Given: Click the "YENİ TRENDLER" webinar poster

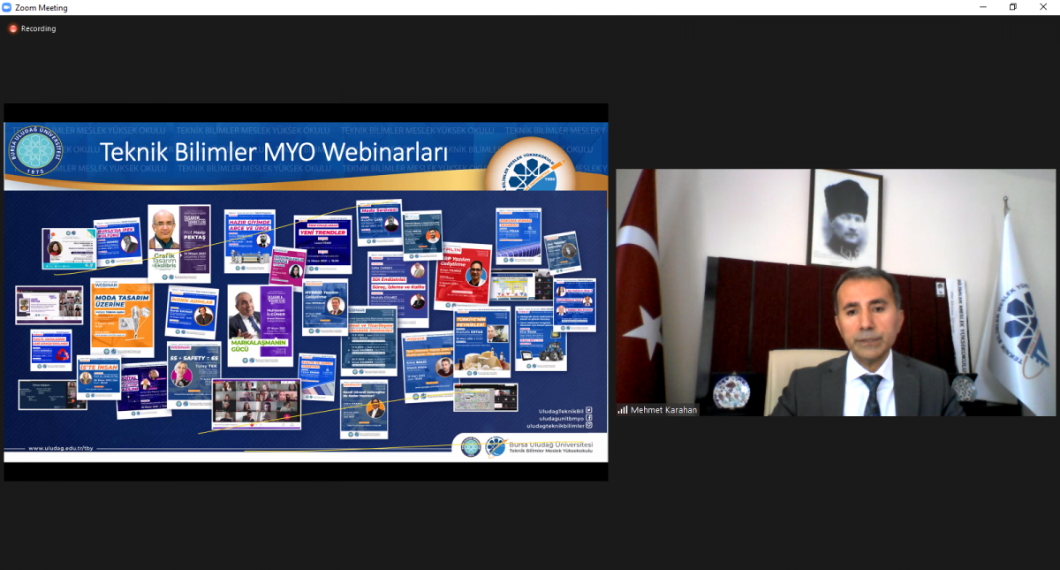Looking at the screenshot, I should click(x=323, y=243).
